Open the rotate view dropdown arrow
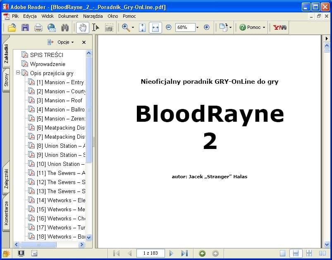 click(x=230, y=28)
